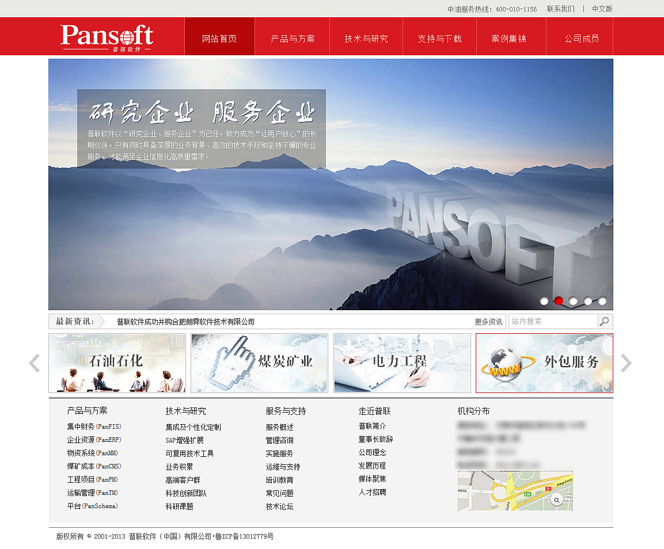Click the 走近普联 footer heading
The height and width of the screenshot is (549, 664).
[x=374, y=411]
